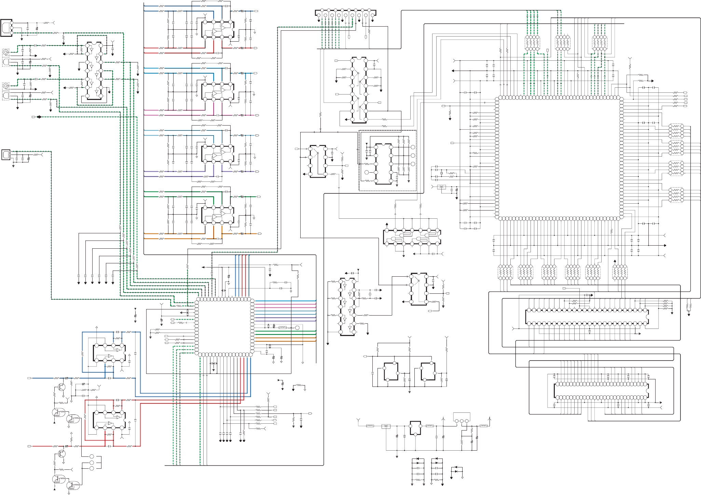701x495 pixels.
Task: Select the lower long dual-row IC bottom right
Action: 601,391
